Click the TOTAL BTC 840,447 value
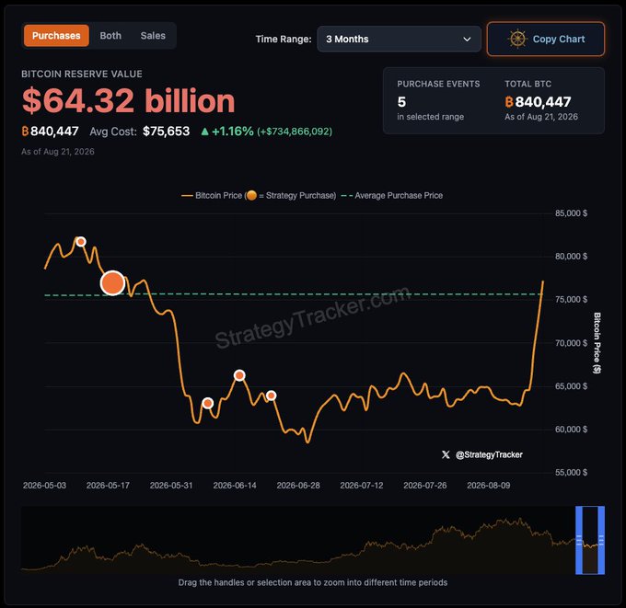The height and width of the screenshot is (608, 626). (x=543, y=102)
